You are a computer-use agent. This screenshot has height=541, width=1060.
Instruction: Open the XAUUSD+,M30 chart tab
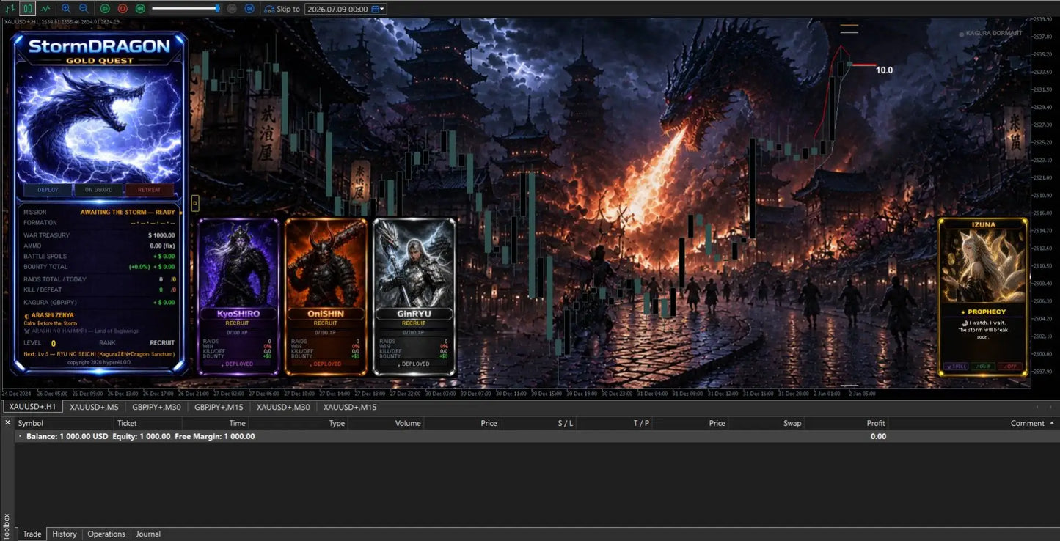coord(283,407)
